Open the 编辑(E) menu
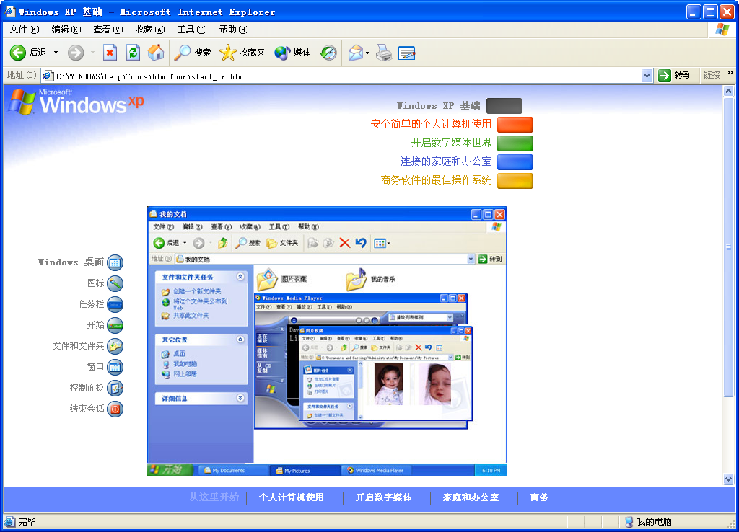The height and width of the screenshot is (532, 739). point(66,29)
